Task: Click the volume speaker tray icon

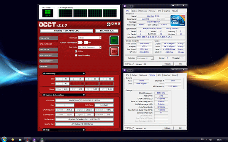Action: click(x=210, y=140)
